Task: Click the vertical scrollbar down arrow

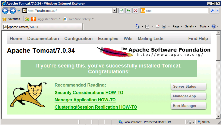Action: (x=218, y=116)
